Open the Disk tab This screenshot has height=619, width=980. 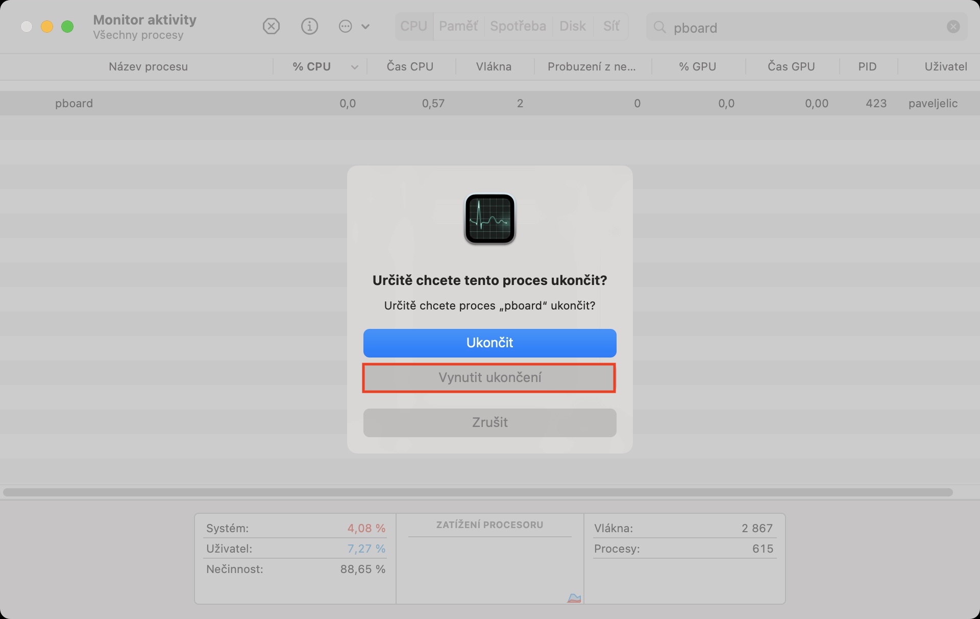(x=572, y=26)
